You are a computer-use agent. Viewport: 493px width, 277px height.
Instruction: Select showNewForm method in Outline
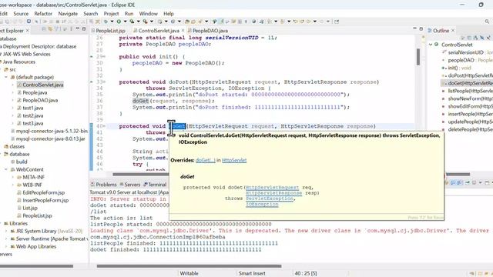[x=471, y=98]
